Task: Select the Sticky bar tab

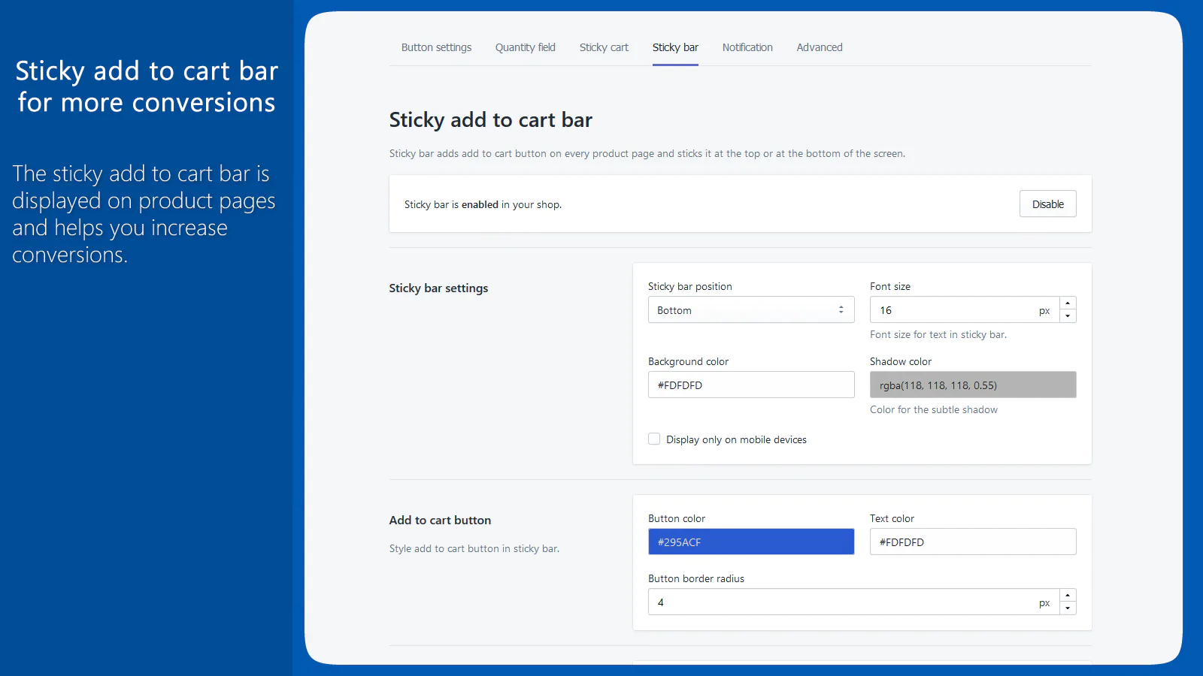Action: click(x=675, y=47)
